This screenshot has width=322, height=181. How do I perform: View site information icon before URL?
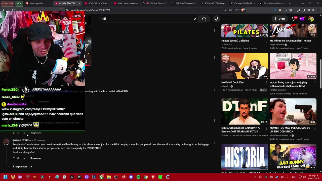[67, 10]
